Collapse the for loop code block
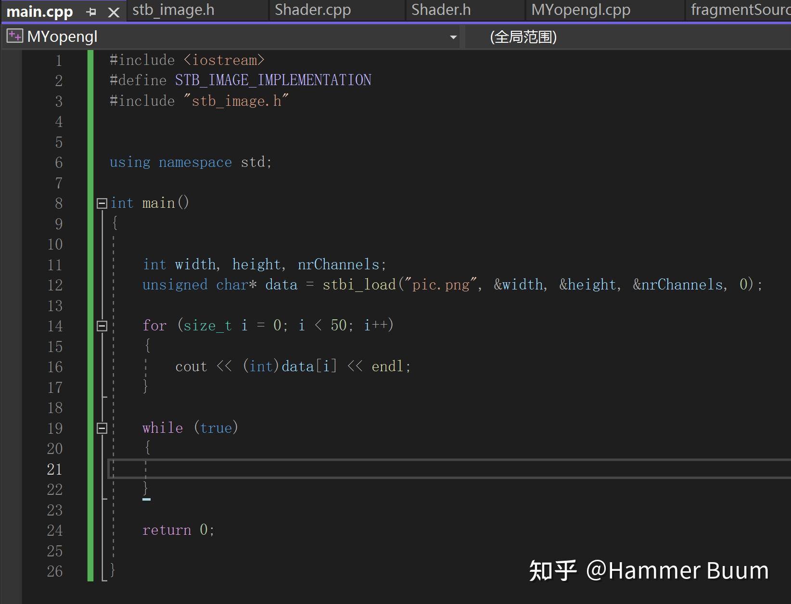This screenshot has width=791, height=604. pos(102,326)
